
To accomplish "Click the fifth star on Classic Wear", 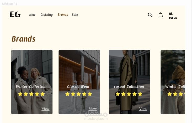I will coord(90,94).
